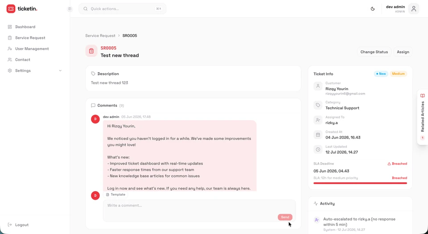The height and width of the screenshot is (234, 428).
Task: Click 'SLA: 12h for medium priority' text
Action: 335,178
